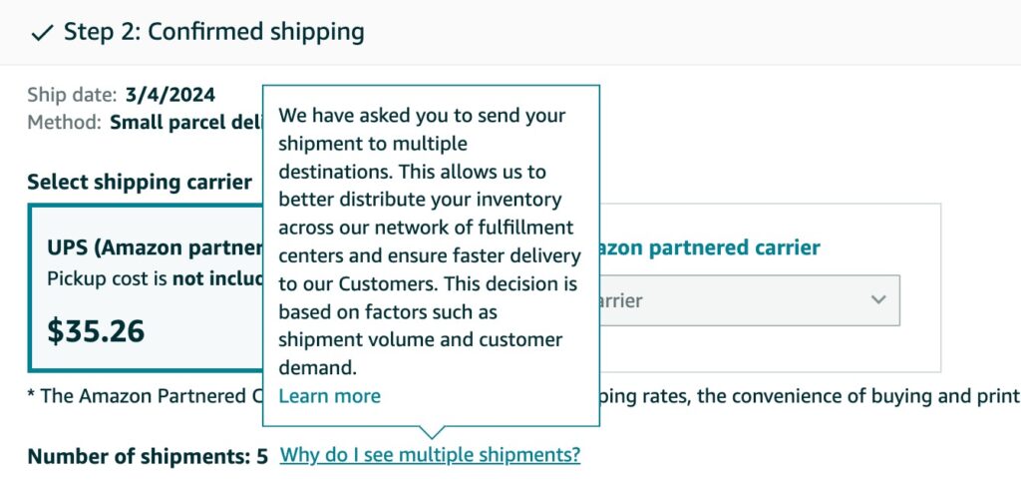Image resolution: width=1021 pixels, height=482 pixels.
Task: Choose the non-Amazon partnered carrier heading
Action: tap(708, 247)
